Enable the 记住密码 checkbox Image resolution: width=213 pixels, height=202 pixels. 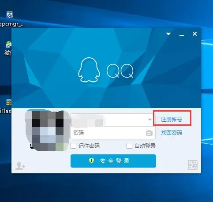tap(73, 146)
